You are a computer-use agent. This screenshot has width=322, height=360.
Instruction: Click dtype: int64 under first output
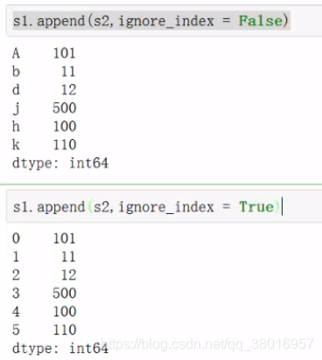pos(60,163)
